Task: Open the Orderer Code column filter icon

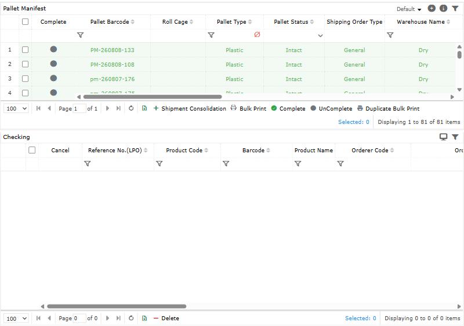Action: tap(340, 163)
